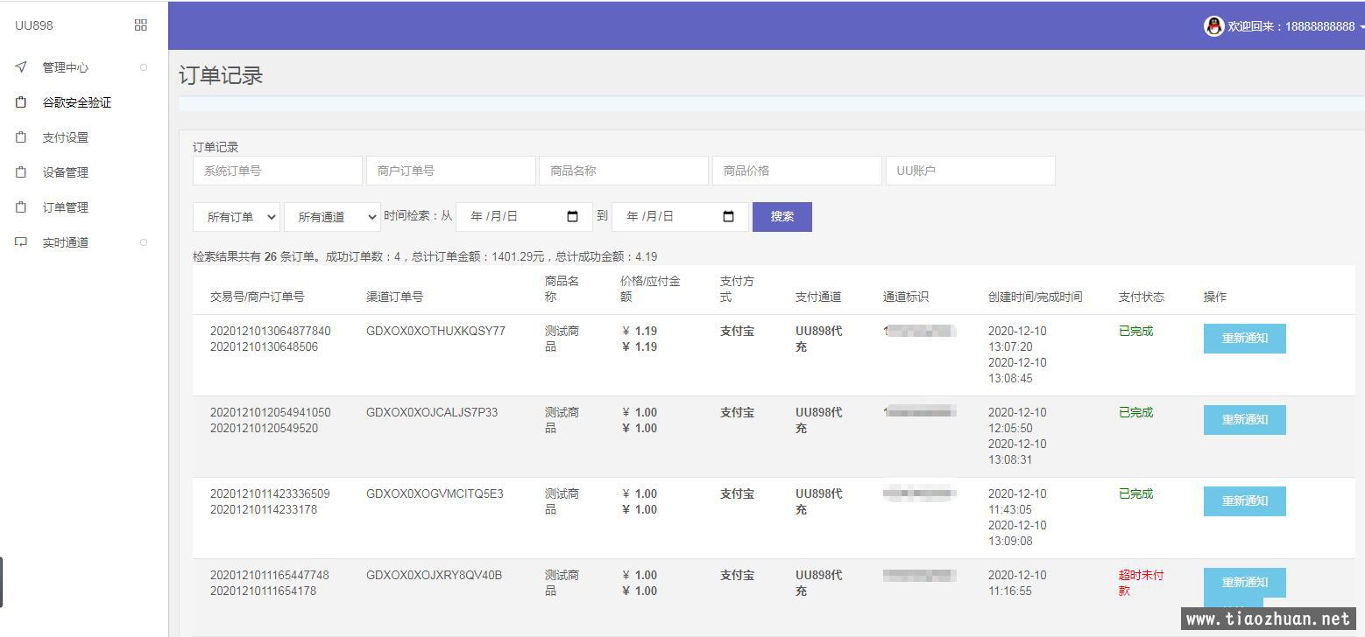Click the search results summary line
The height and width of the screenshot is (637, 1365).
pos(425,257)
